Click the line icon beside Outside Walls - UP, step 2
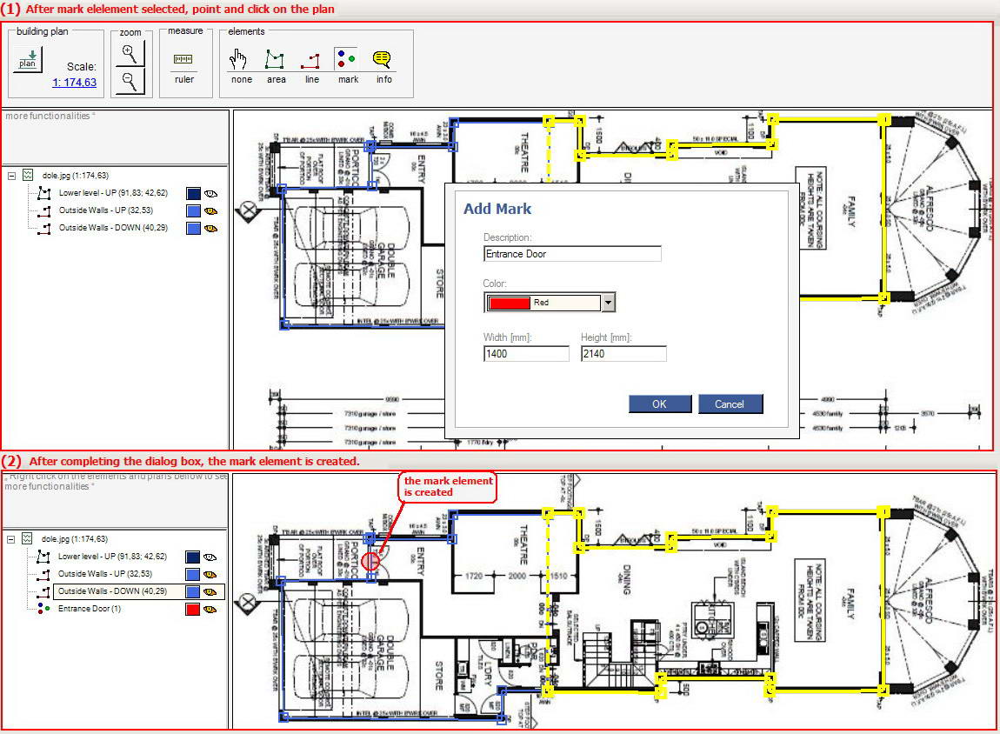The height and width of the screenshot is (734, 1000). point(43,574)
